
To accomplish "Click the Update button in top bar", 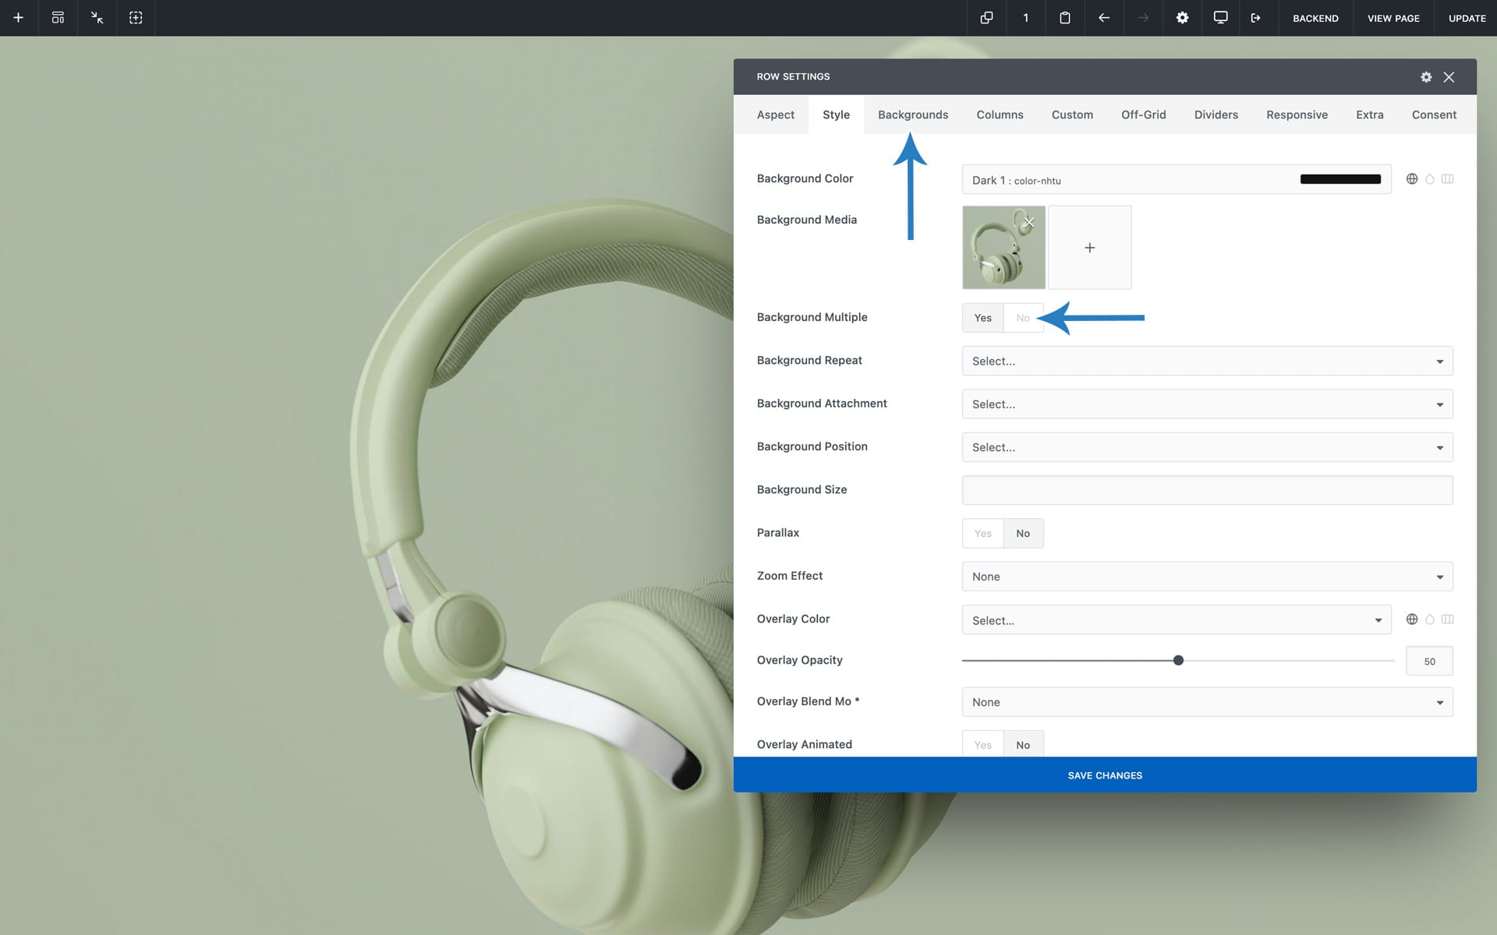I will (1466, 17).
